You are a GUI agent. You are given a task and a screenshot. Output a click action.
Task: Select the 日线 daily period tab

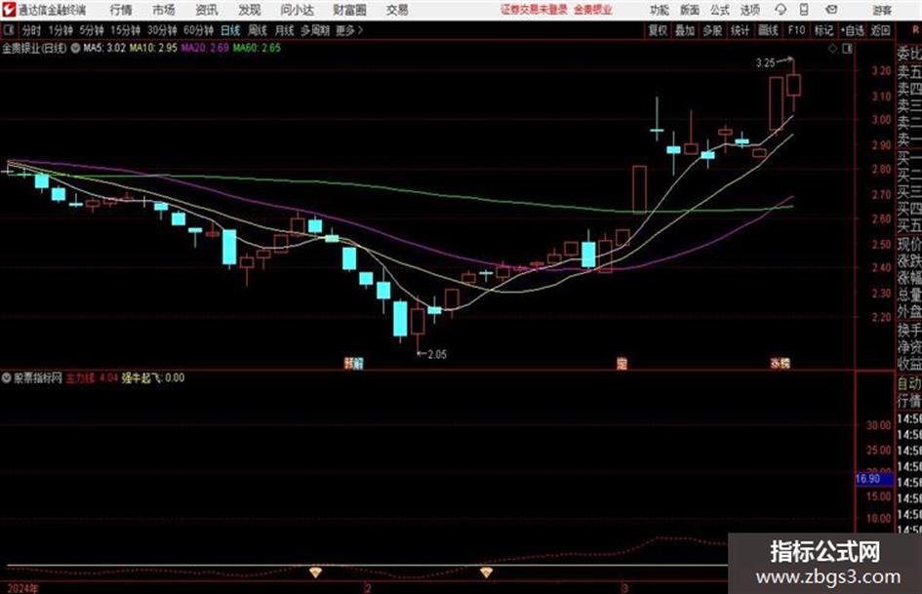230,30
